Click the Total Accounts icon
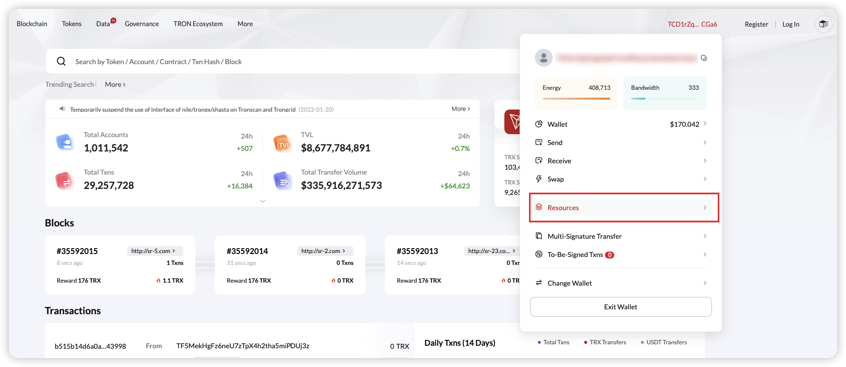Screen dimensions: 846x367 pyautogui.click(x=65, y=143)
